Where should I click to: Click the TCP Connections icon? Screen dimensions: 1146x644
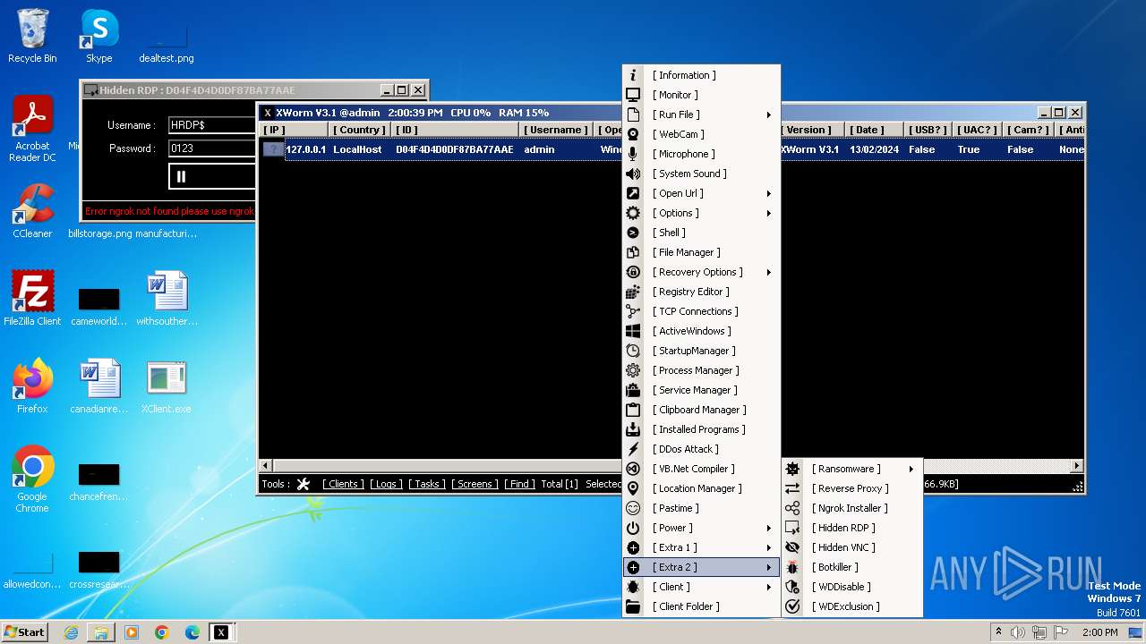tap(633, 311)
